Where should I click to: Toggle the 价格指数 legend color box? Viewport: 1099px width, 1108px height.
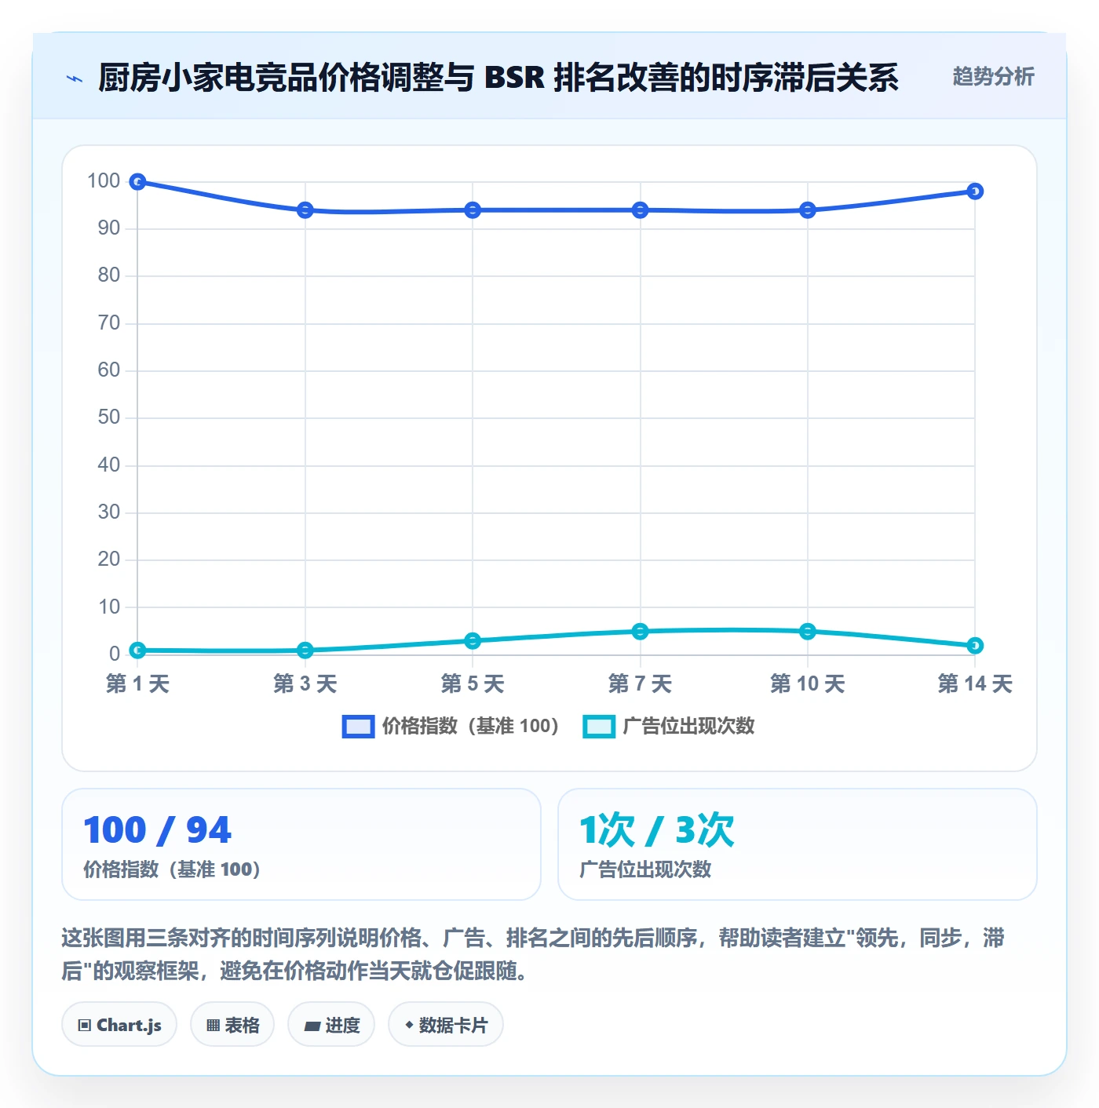(x=358, y=726)
